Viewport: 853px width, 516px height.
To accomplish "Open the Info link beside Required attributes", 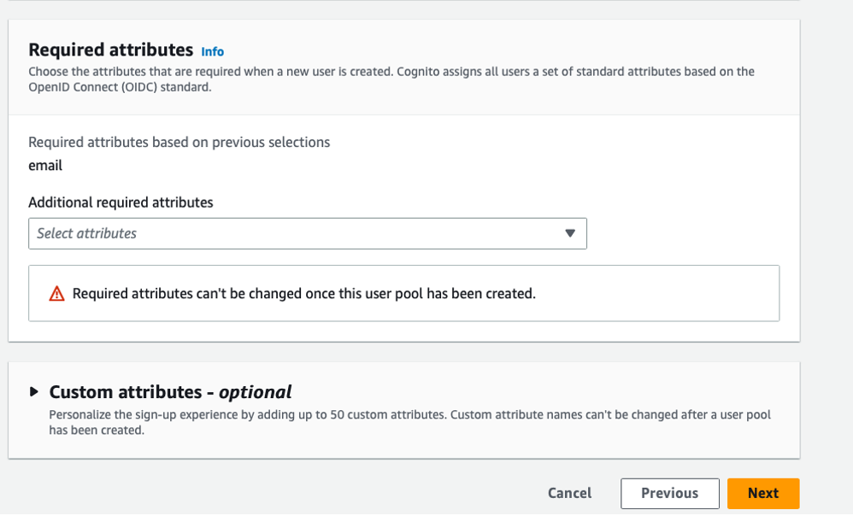I will pos(212,51).
